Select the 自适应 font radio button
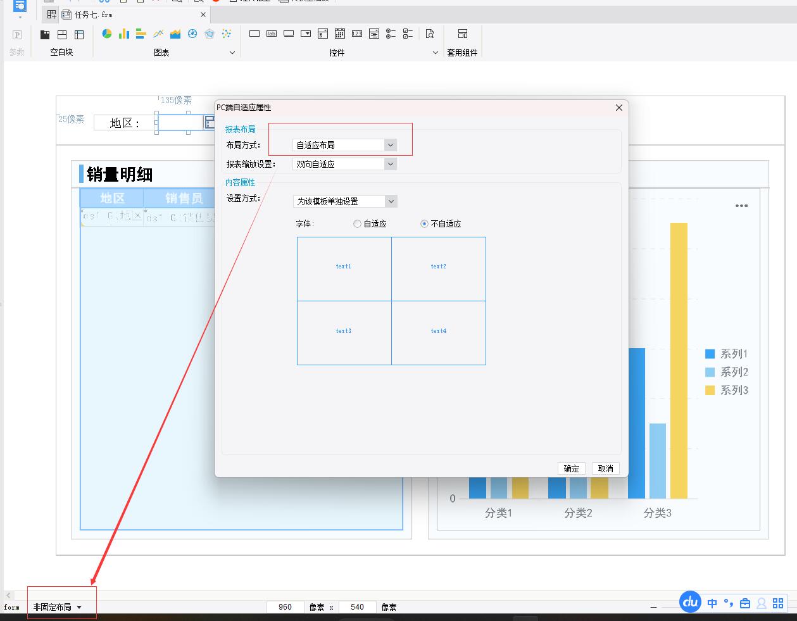Screen dimensions: 797x621 (358, 224)
